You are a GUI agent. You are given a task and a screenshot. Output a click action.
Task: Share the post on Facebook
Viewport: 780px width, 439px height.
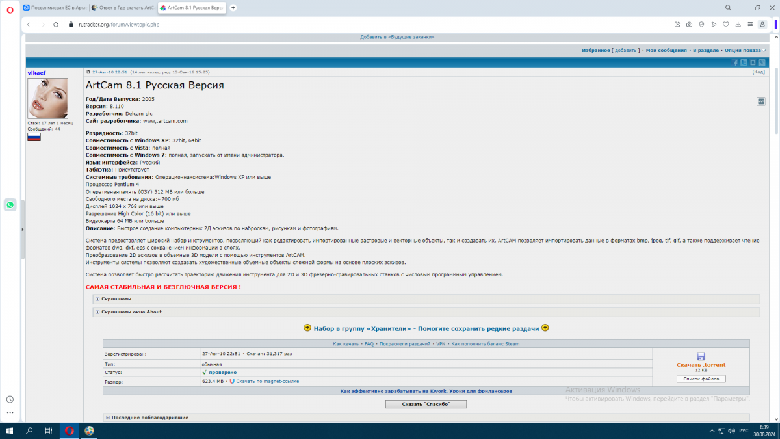click(x=736, y=62)
